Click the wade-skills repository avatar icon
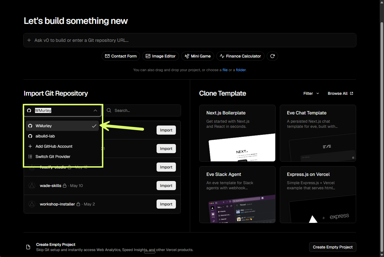Image resolution: width=384 pixels, height=257 pixels. 32,186
